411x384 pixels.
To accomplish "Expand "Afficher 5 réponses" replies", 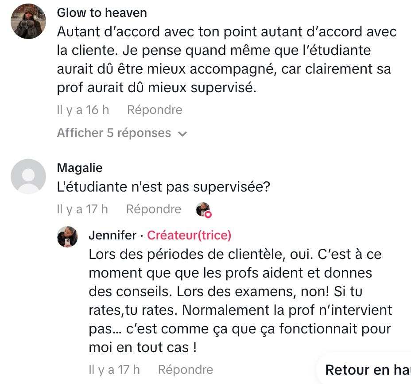I will [114, 133].
